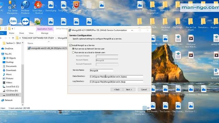Click the Back button in installer

(117, 90)
